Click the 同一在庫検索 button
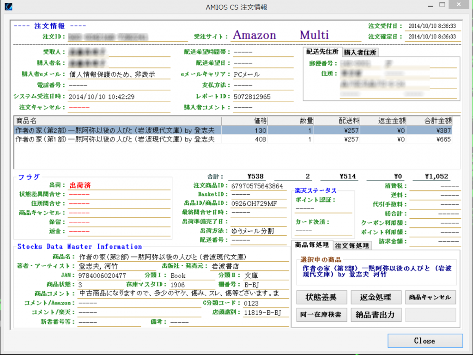 pos(321,315)
